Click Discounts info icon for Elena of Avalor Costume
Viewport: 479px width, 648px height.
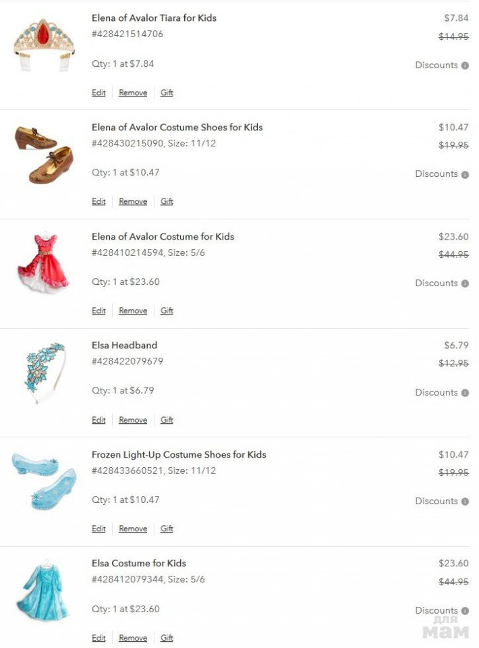(x=465, y=283)
